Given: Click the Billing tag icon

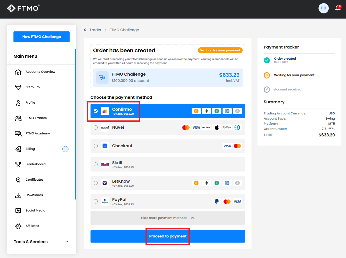Looking at the screenshot, I should click(18, 149).
